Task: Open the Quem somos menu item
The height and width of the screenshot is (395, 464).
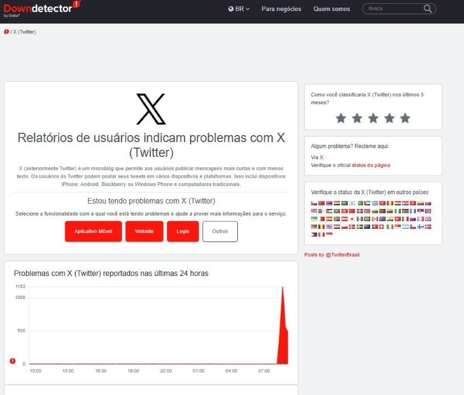Action: coord(332,9)
